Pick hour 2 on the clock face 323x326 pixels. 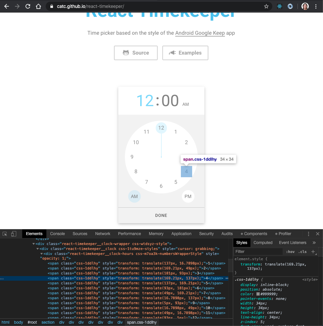point(187,143)
